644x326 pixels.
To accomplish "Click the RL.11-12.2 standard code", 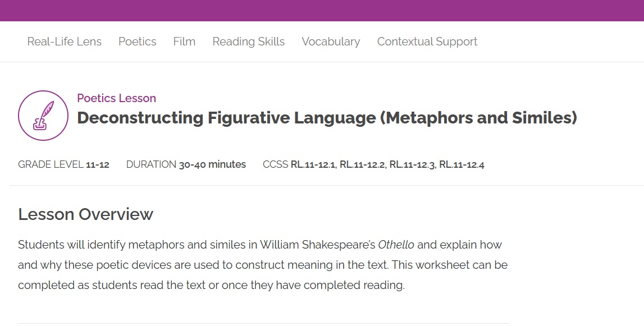I will pos(362,164).
